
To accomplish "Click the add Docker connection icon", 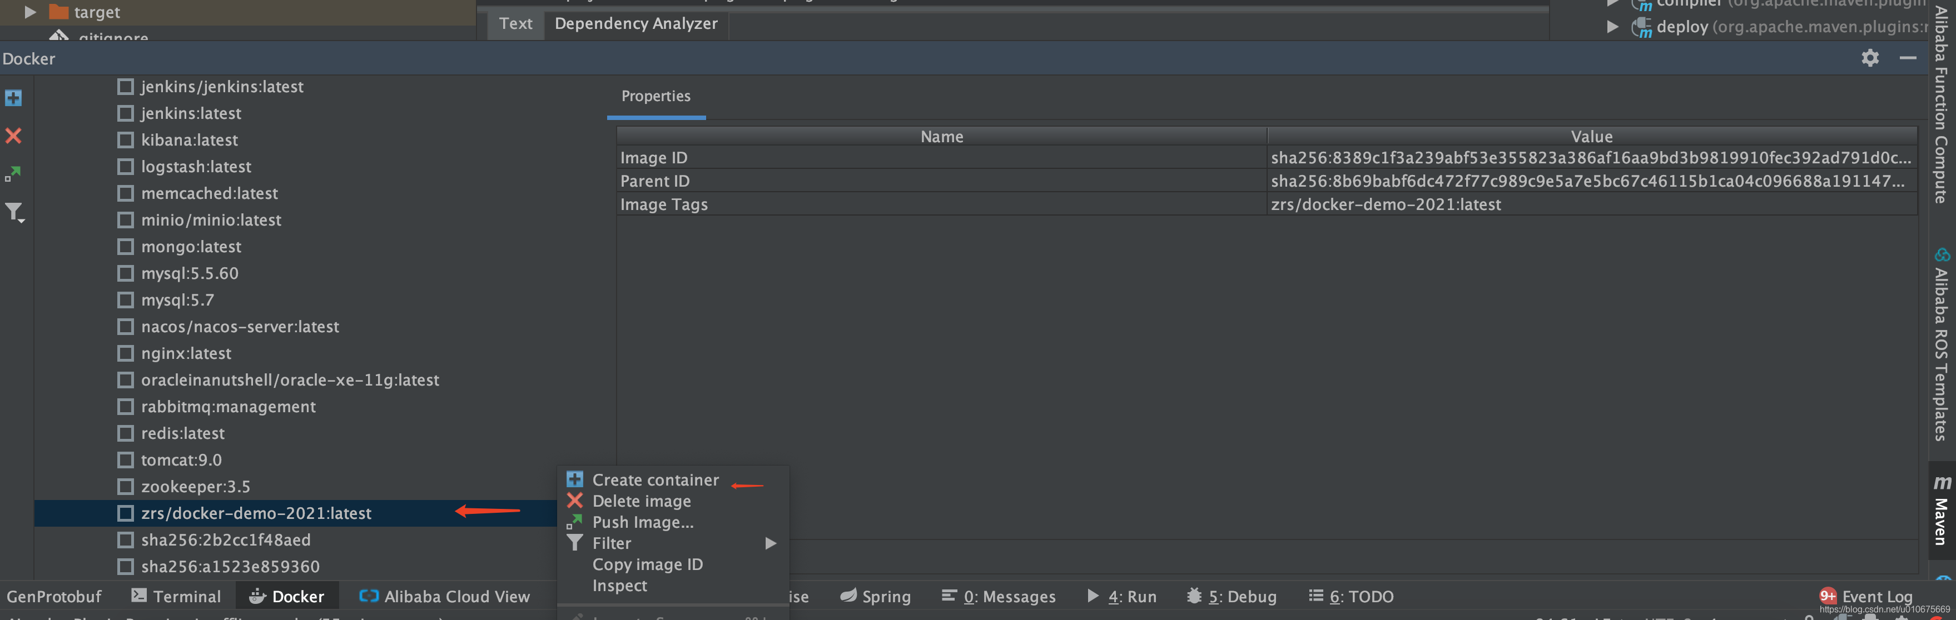I will click(14, 98).
